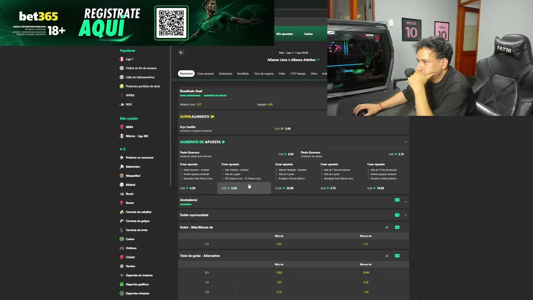Click the Béisbol ball icon
The height and width of the screenshot is (300, 533).
[x=122, y=185]
